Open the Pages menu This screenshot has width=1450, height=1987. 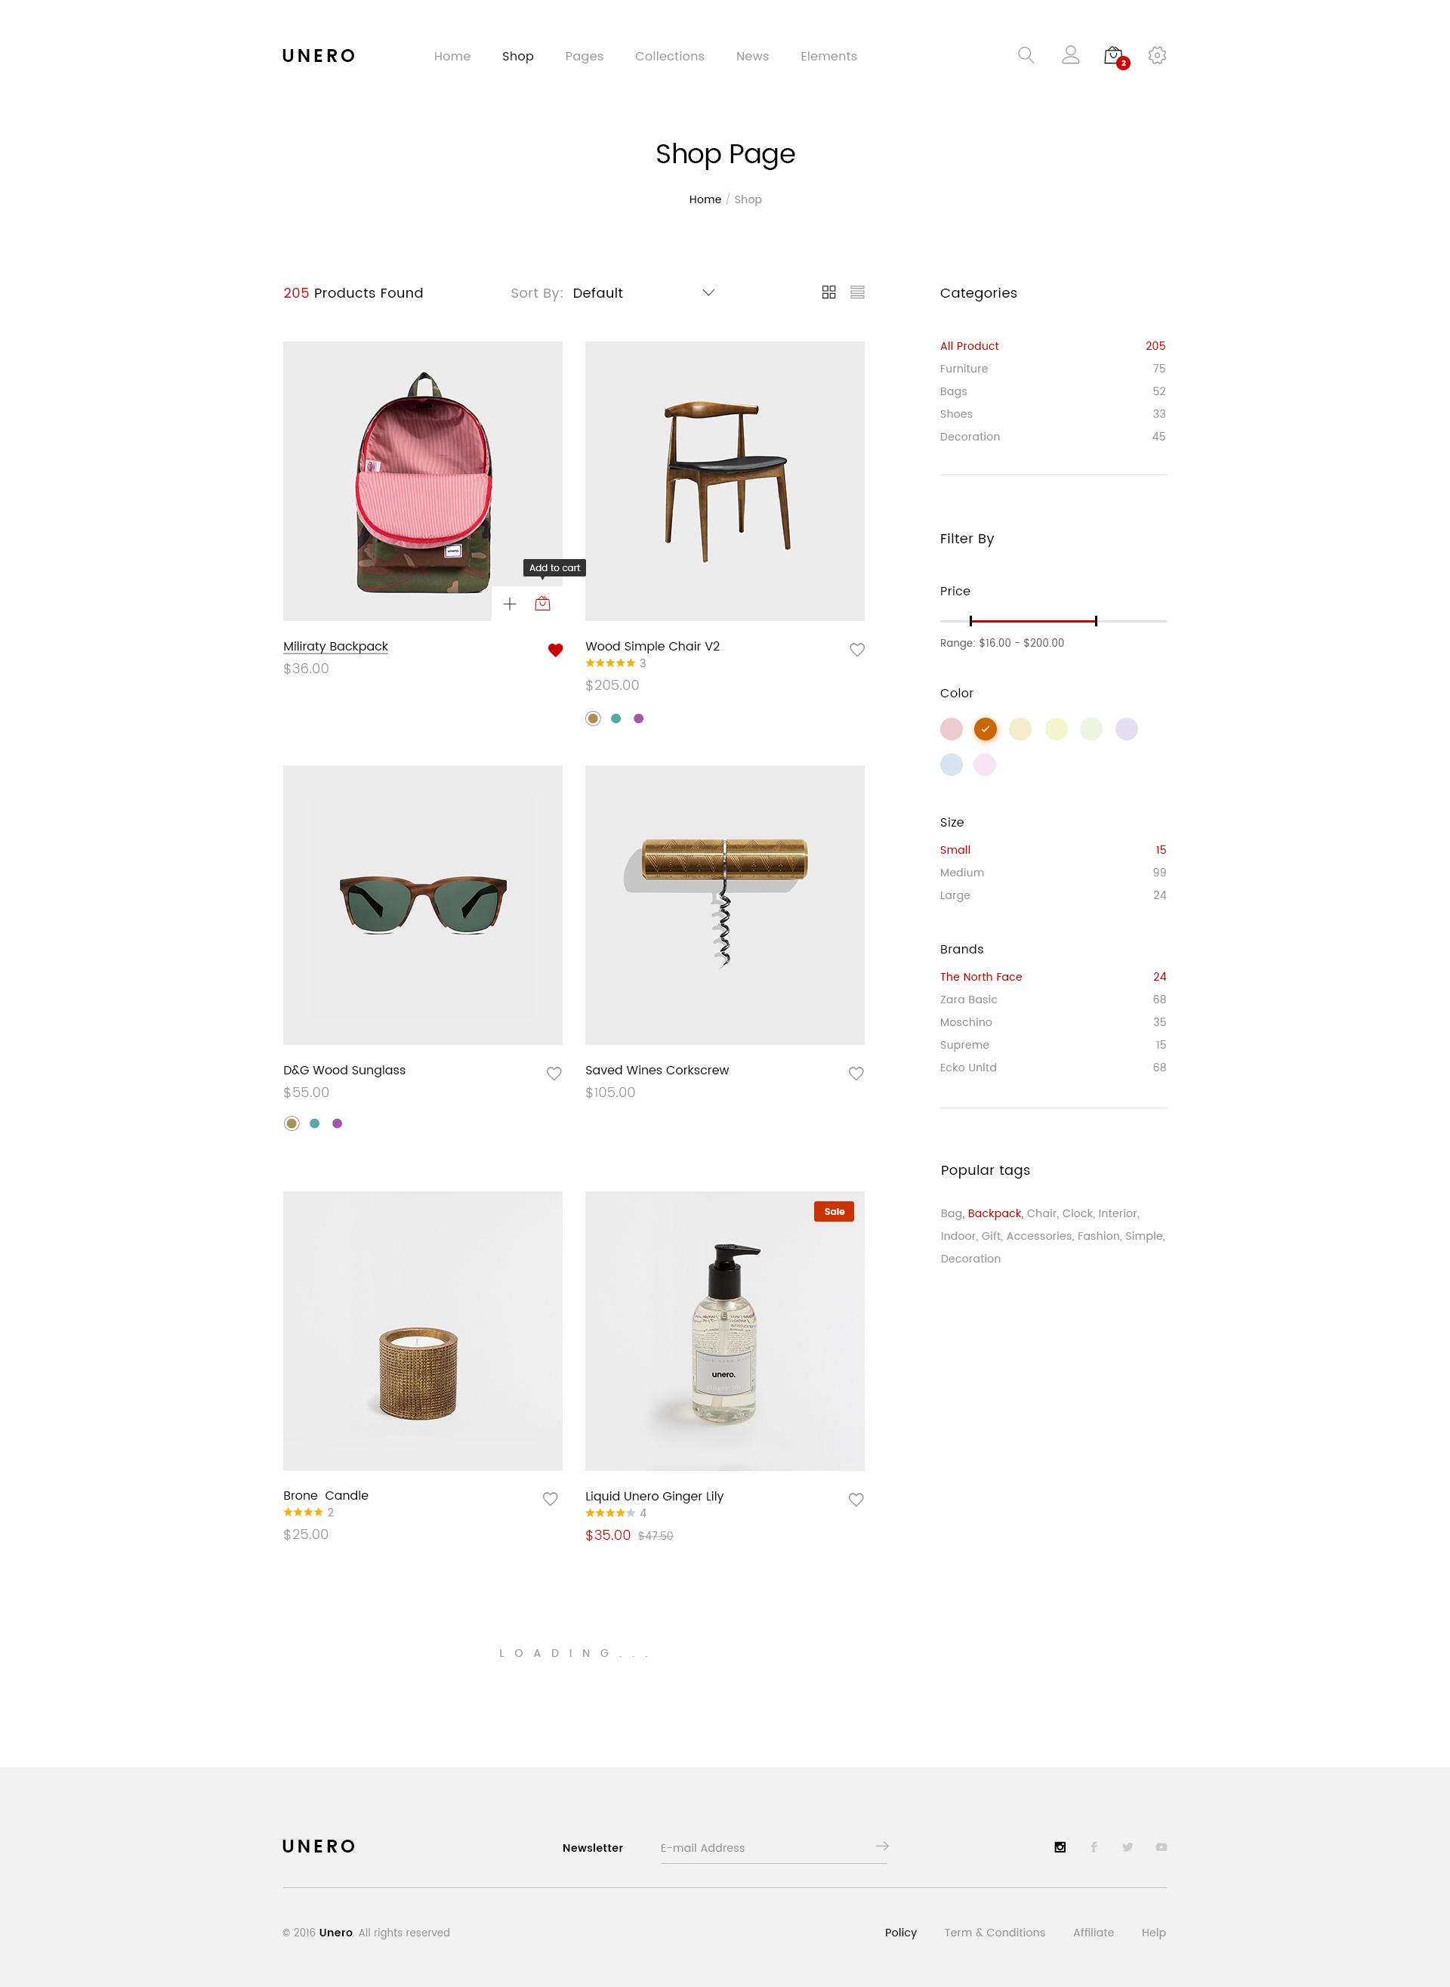pyautogui.click(x=584, y=56)
